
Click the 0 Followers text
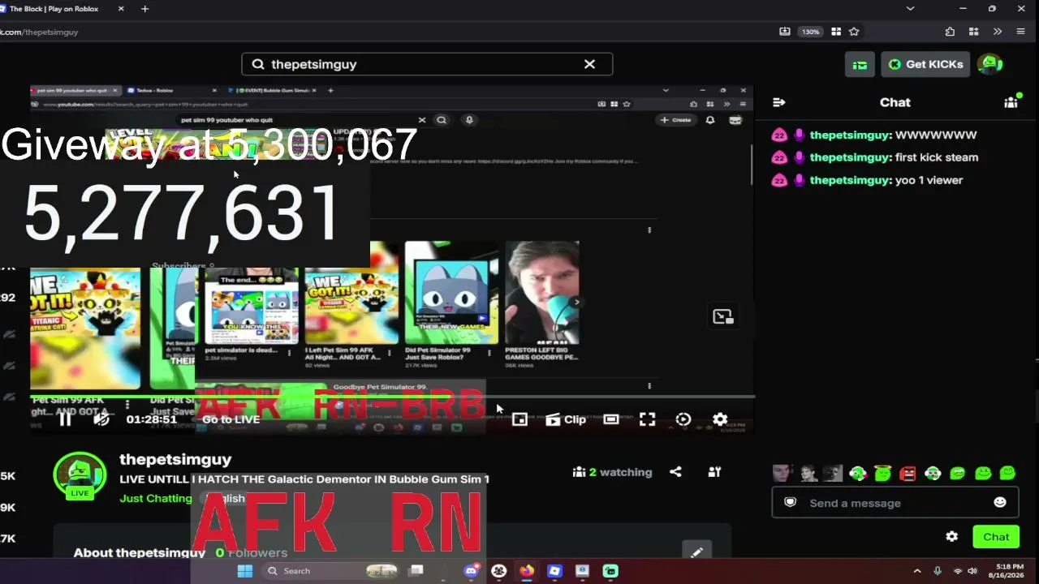(x=252, y=552)
